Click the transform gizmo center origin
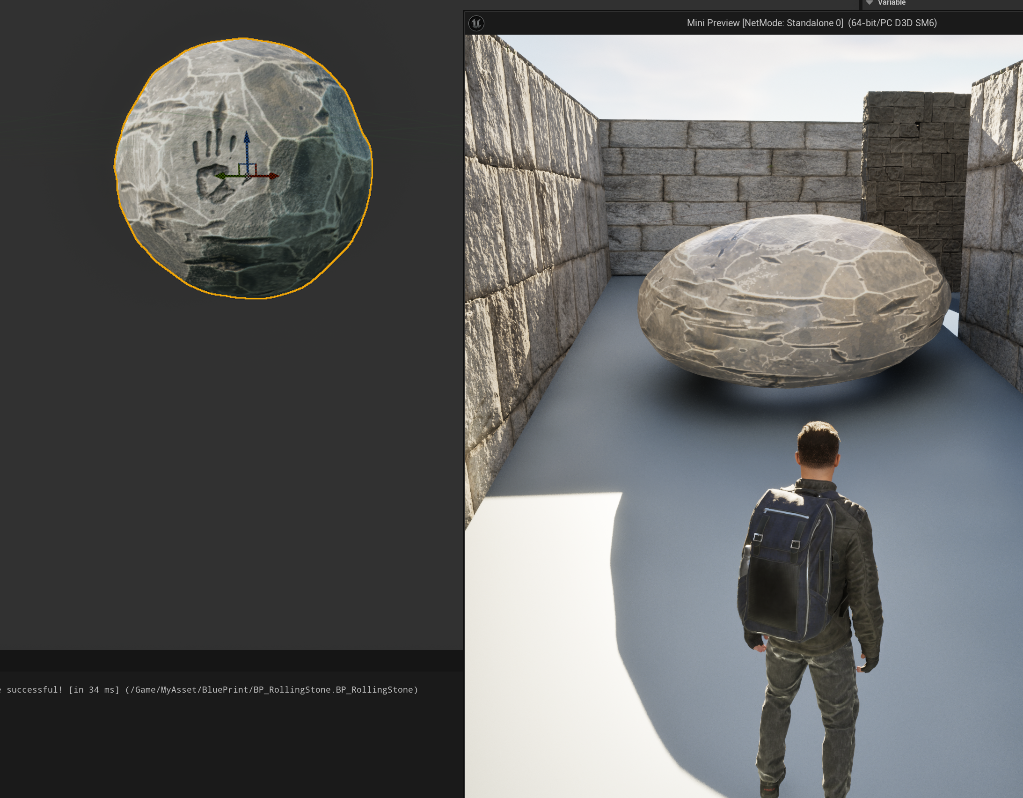The width and height of the screenshot is (1023, 798). pos(247,176)
